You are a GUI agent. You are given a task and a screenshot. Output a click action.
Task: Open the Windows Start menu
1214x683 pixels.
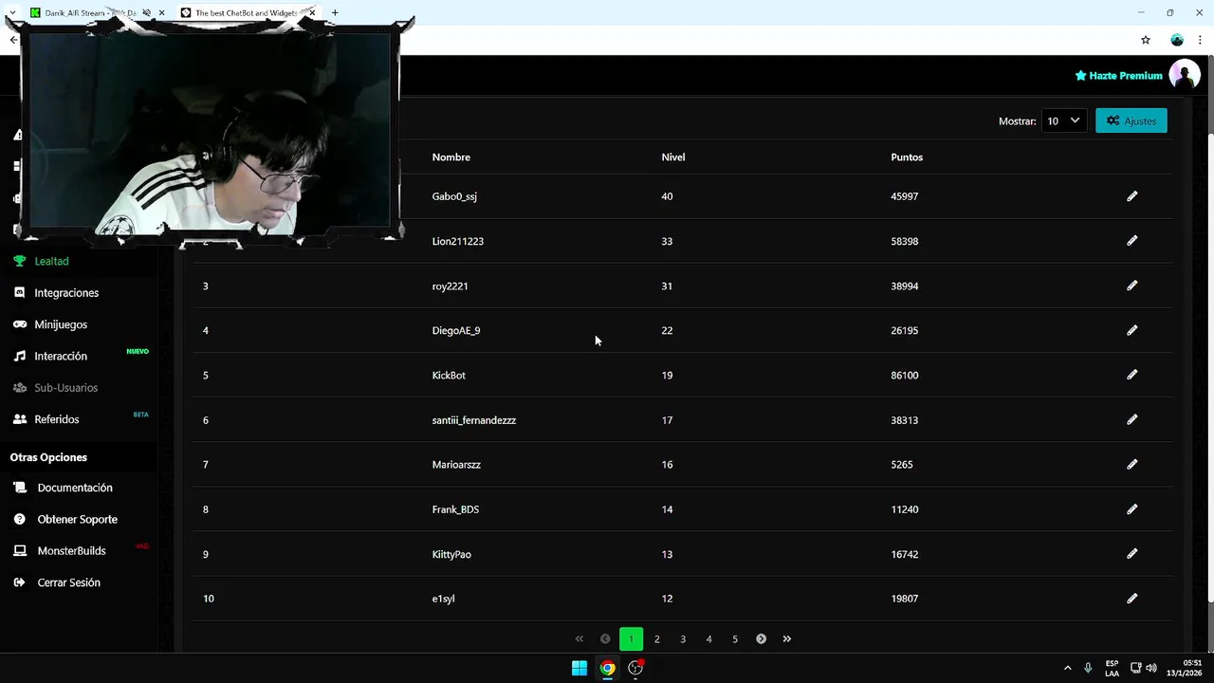579,668
